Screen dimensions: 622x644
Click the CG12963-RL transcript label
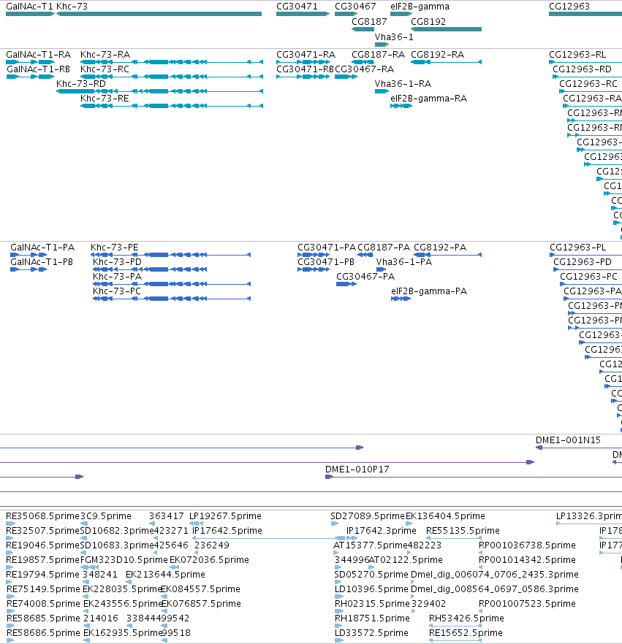click(577, 55)
